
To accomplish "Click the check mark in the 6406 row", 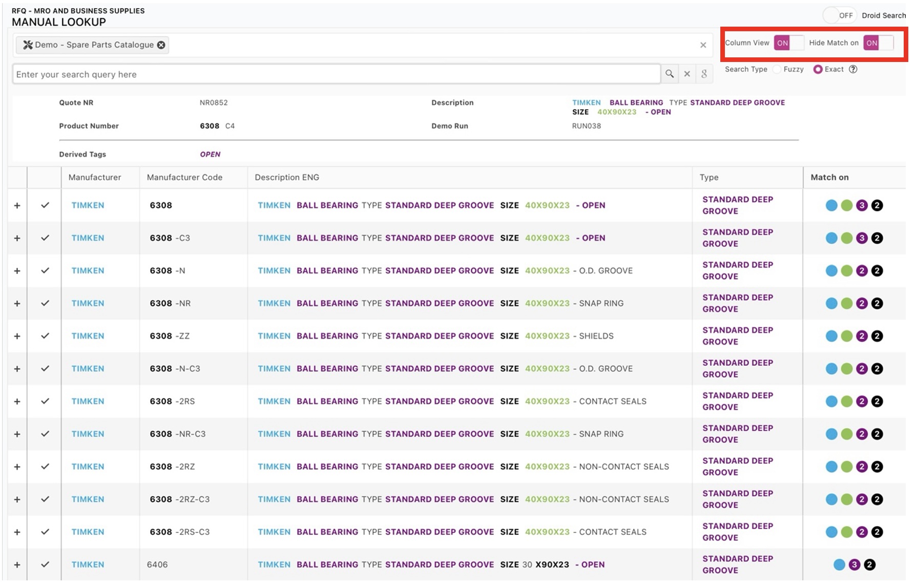I will [45, 564].
